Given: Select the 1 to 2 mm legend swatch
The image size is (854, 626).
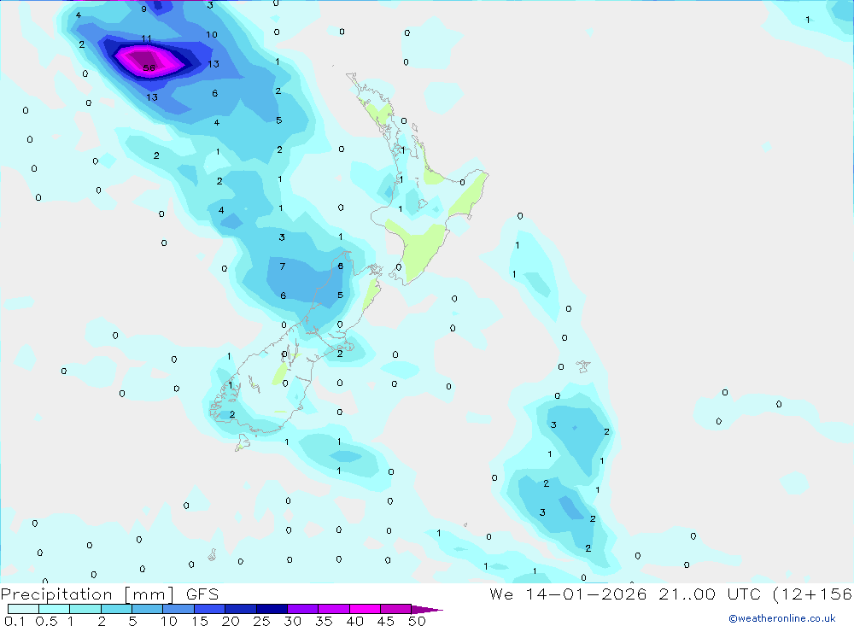Looking at the screenshot, I should pyautogui.click(x=85, y=609).
